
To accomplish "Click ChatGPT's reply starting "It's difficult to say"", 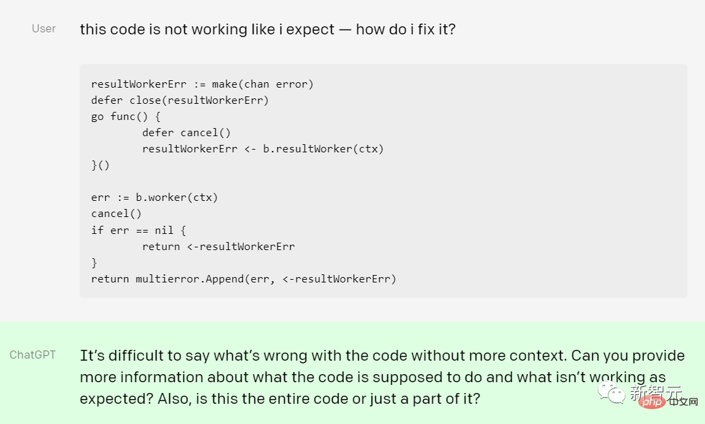I will coord(382,355).
